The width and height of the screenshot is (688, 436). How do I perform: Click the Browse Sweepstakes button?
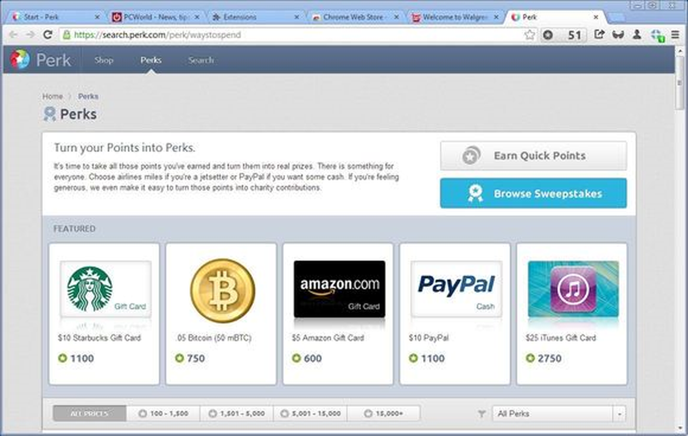point(533,194)
